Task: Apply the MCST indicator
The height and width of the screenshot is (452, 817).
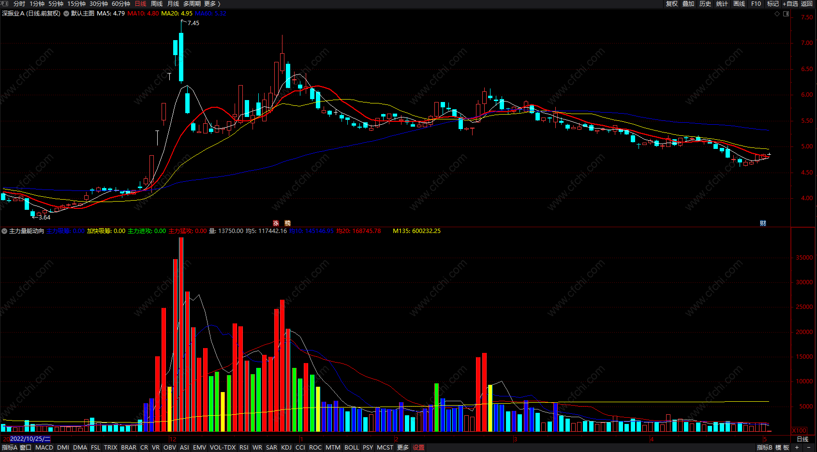Action: click(385, 448)
